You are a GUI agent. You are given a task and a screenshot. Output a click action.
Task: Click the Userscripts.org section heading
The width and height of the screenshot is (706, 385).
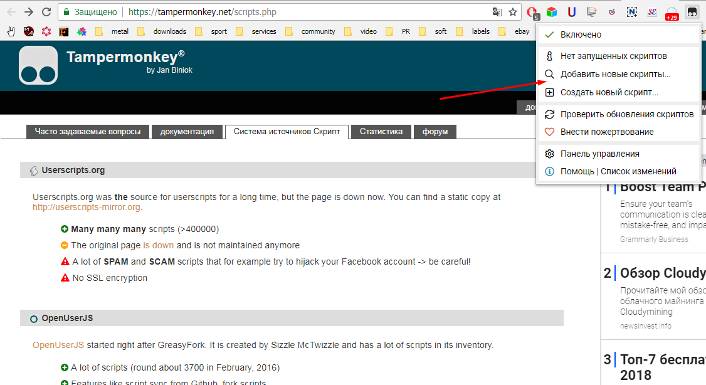[x=73, y=170]
